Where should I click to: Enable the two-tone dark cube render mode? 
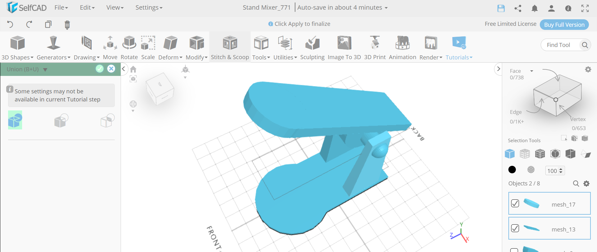pyautogui.click(x=571, y=154)
